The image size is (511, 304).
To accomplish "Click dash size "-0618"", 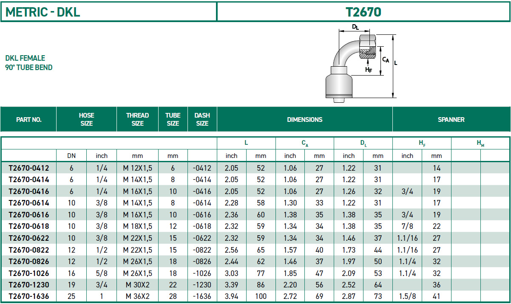I will click(x=202, y=226).
